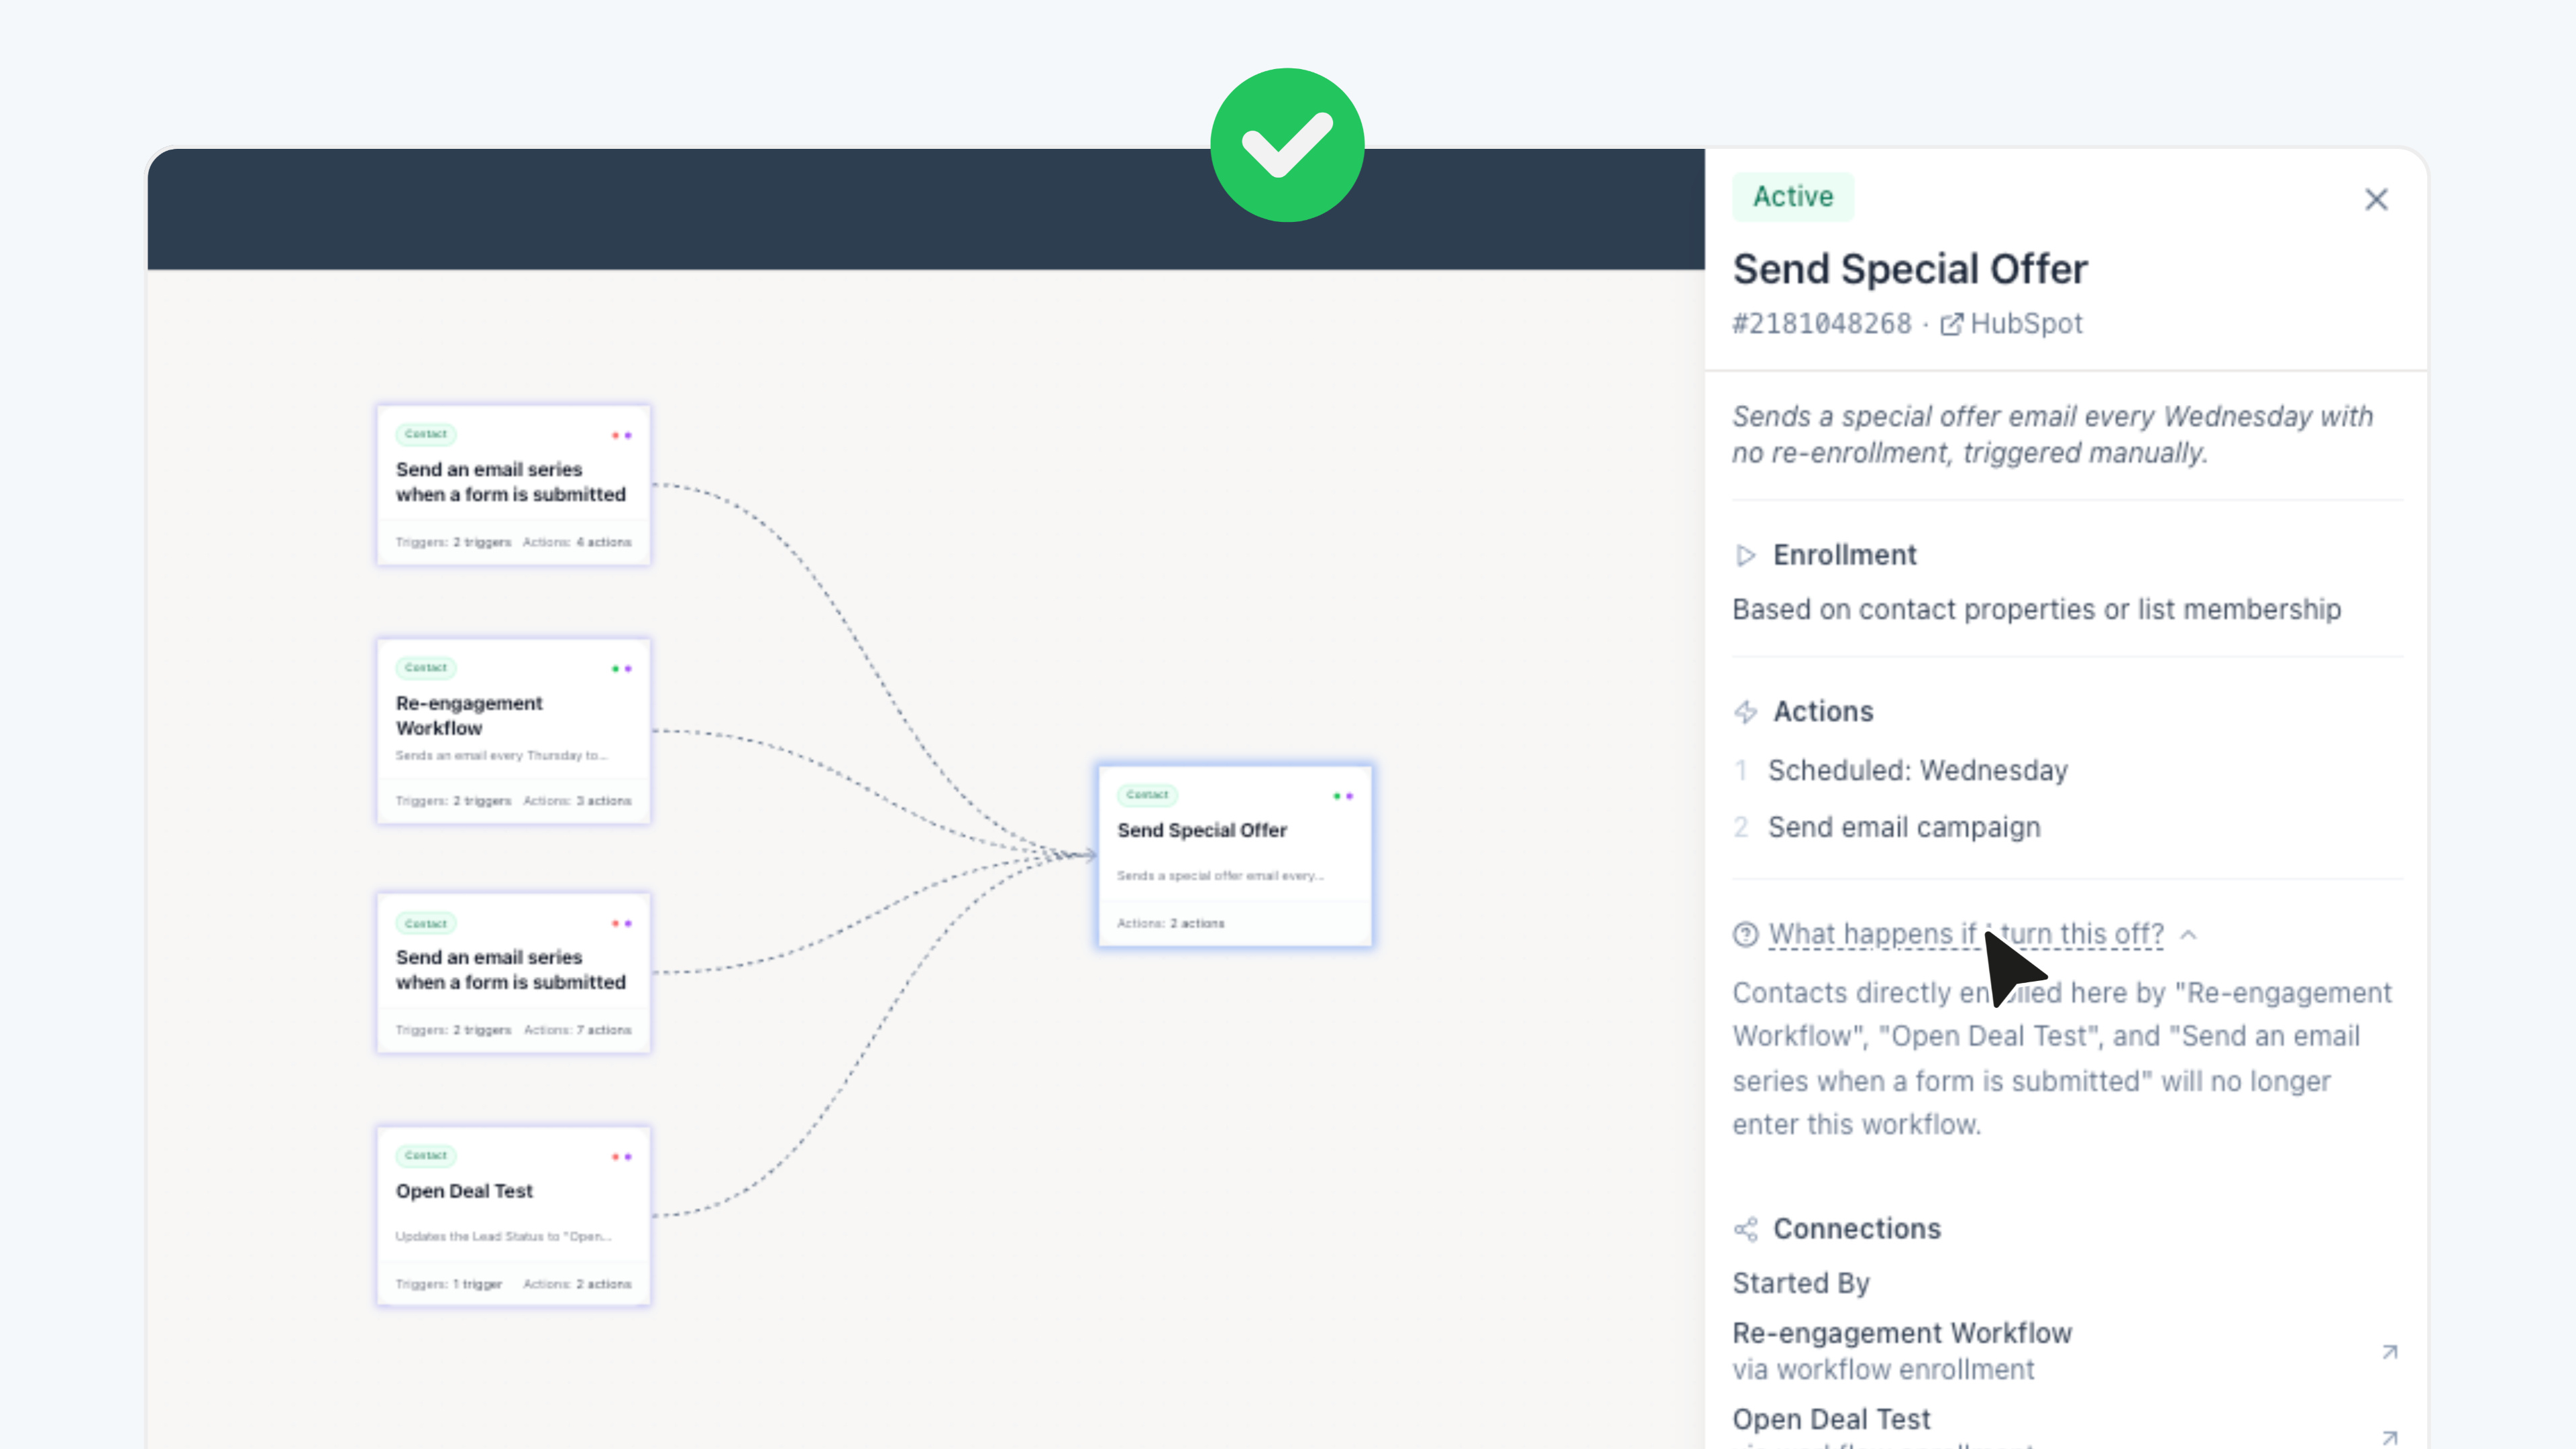
Task: Select the Send Special Offer workflow card
Action: [x=1235, y=856]
